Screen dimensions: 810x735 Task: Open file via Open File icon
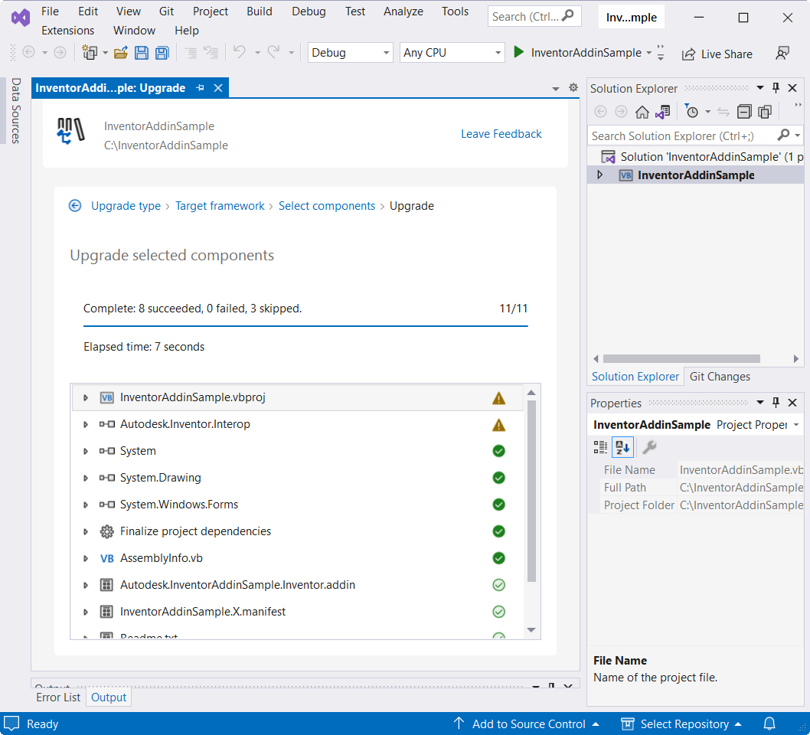[121, 53]
